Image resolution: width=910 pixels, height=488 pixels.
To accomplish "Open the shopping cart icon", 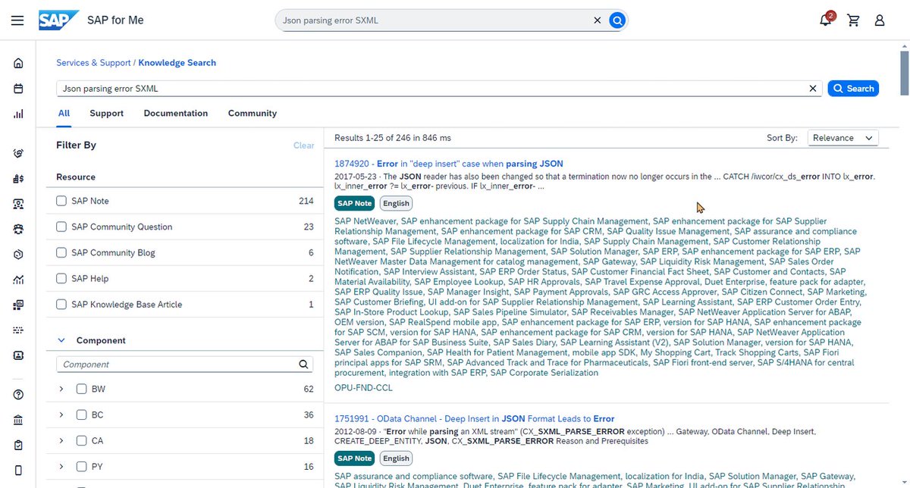I will [x=853, y=20].
